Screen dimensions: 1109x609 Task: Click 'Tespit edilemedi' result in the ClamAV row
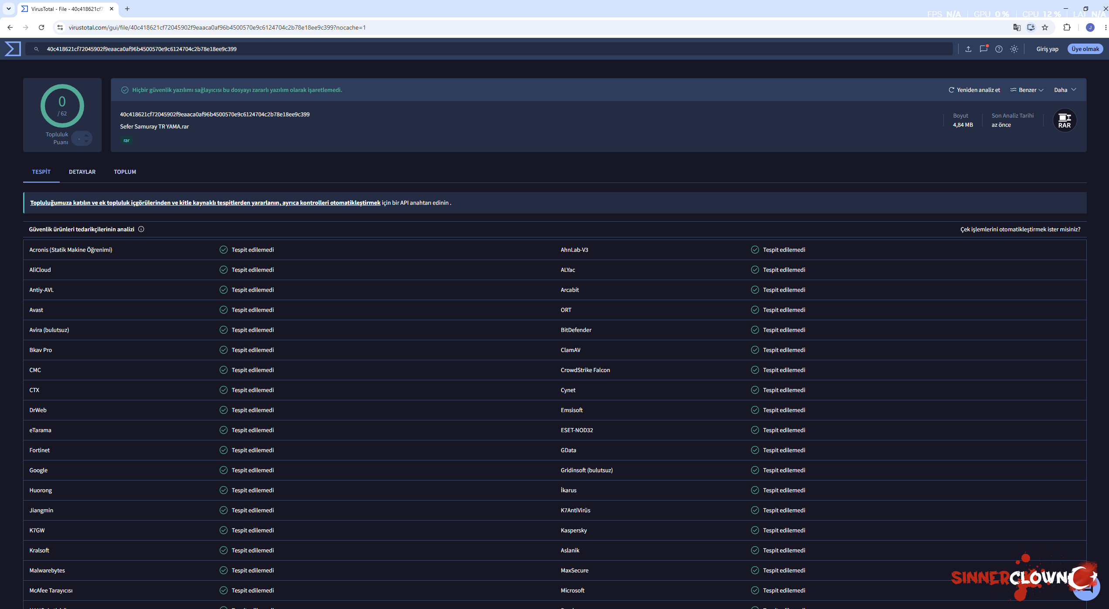784,350
